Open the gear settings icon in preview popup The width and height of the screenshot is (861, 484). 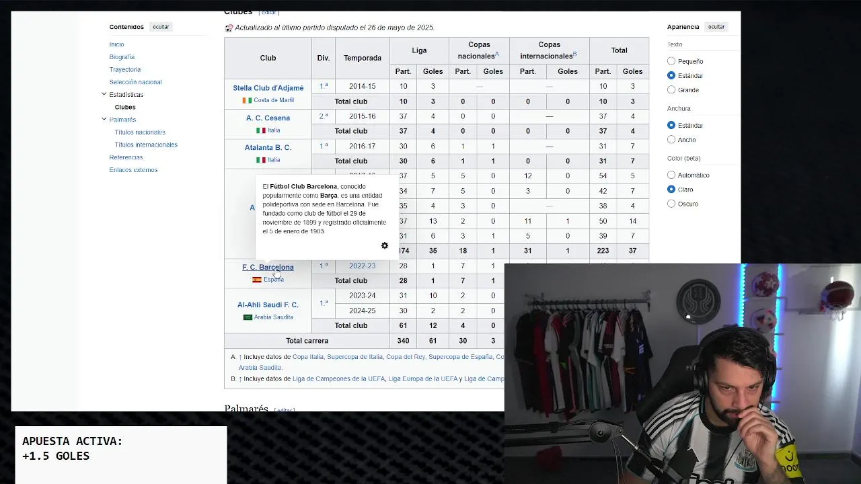385,245
